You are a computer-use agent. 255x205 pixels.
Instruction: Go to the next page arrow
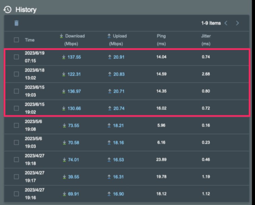pos(238,23)
